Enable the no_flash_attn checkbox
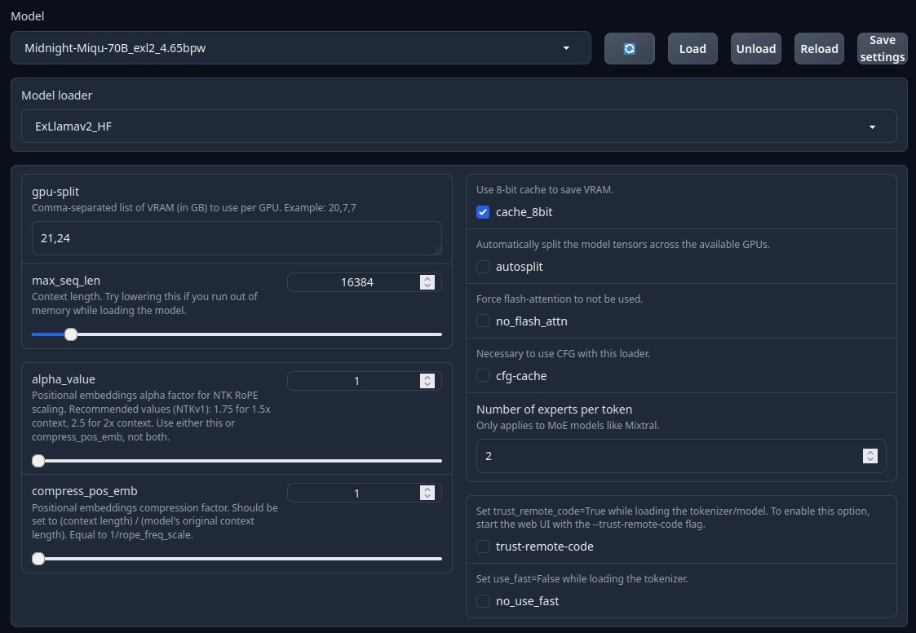Viewport: 916px width, 633px height. point(483,321)
